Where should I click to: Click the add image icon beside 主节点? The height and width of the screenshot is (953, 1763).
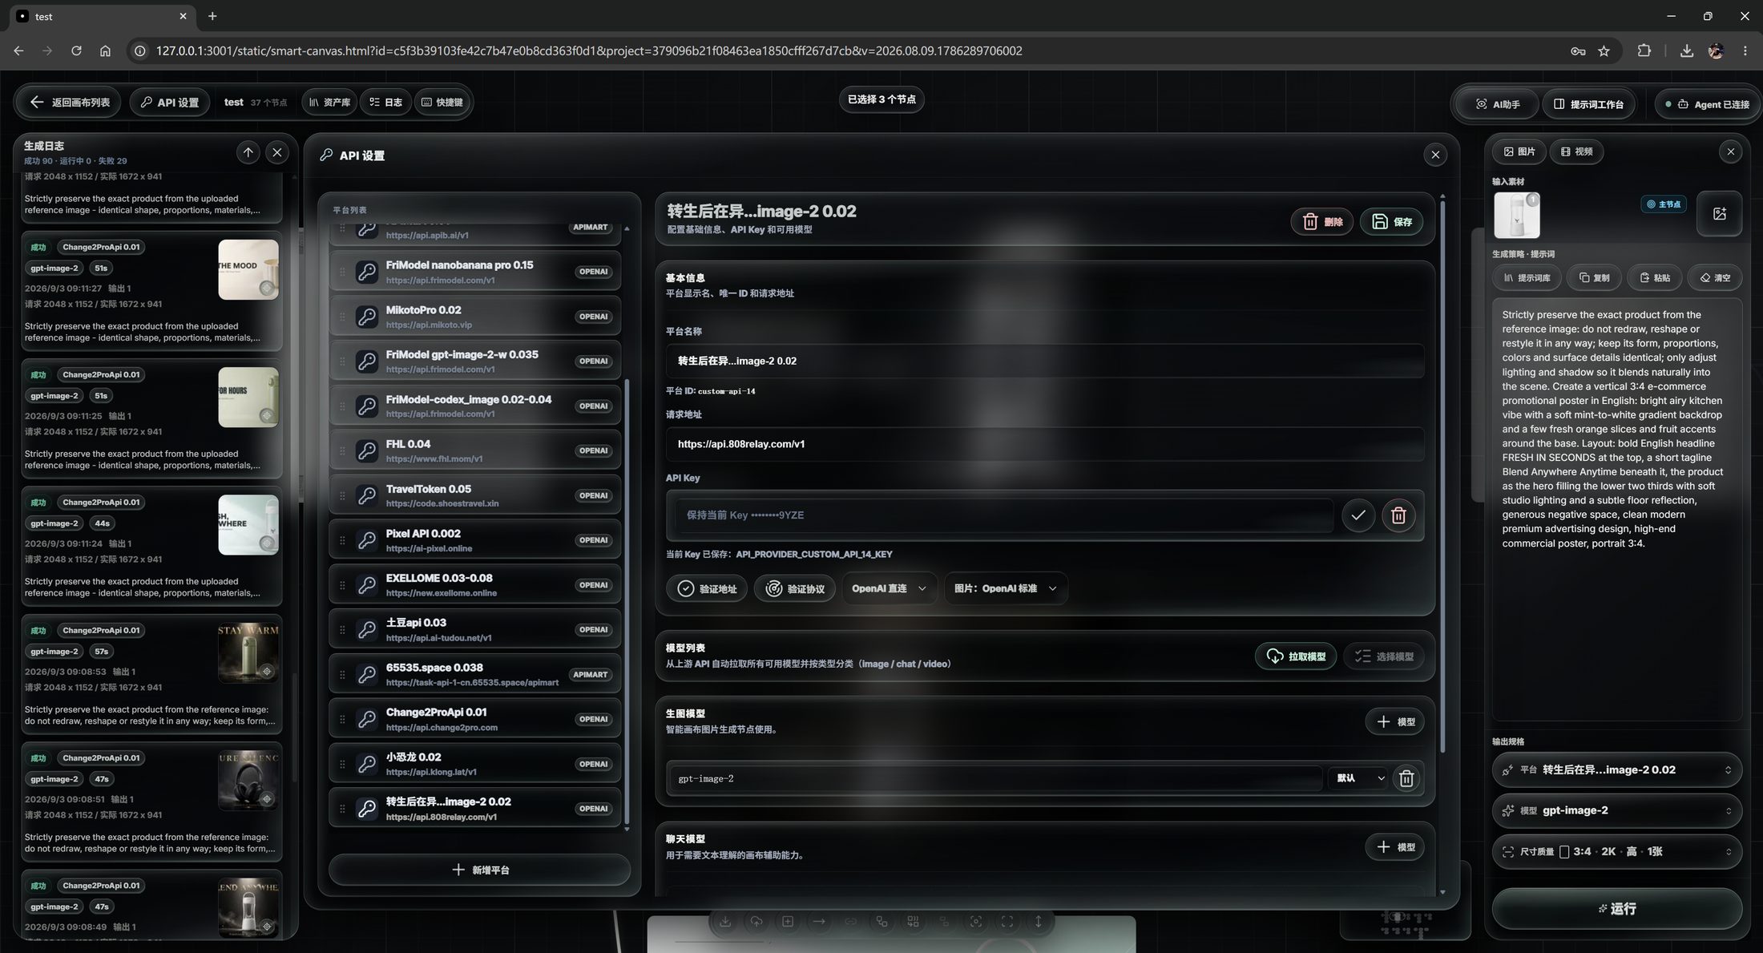click(x=1719, y=213)
